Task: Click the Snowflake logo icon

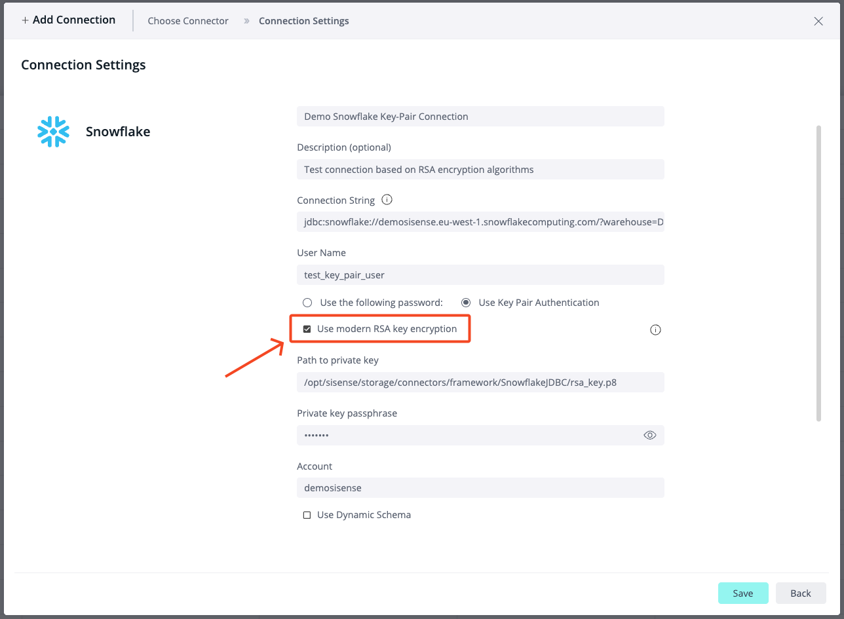Action: coord(53,132)
